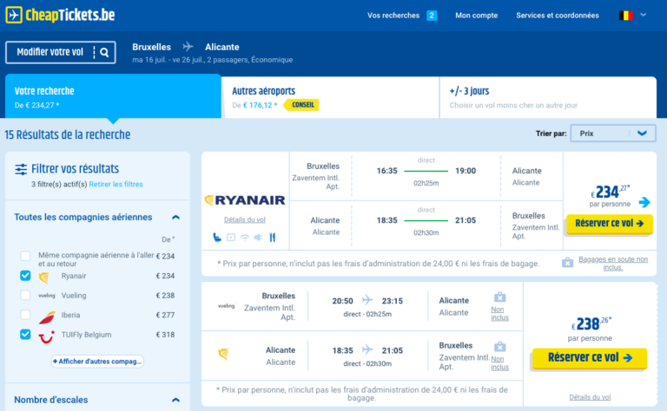Click the airplane icon between Bruxelles and Alicante

click(x=188, y=46)
